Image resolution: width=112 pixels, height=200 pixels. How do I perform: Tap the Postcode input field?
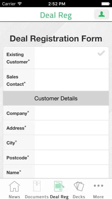point(72,157)
